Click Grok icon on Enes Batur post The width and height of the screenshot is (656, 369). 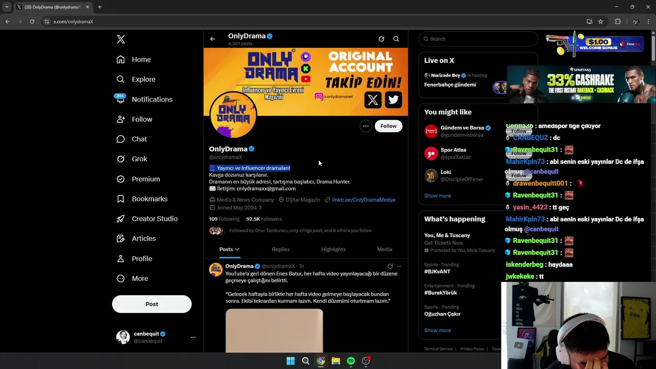(390, 266)
